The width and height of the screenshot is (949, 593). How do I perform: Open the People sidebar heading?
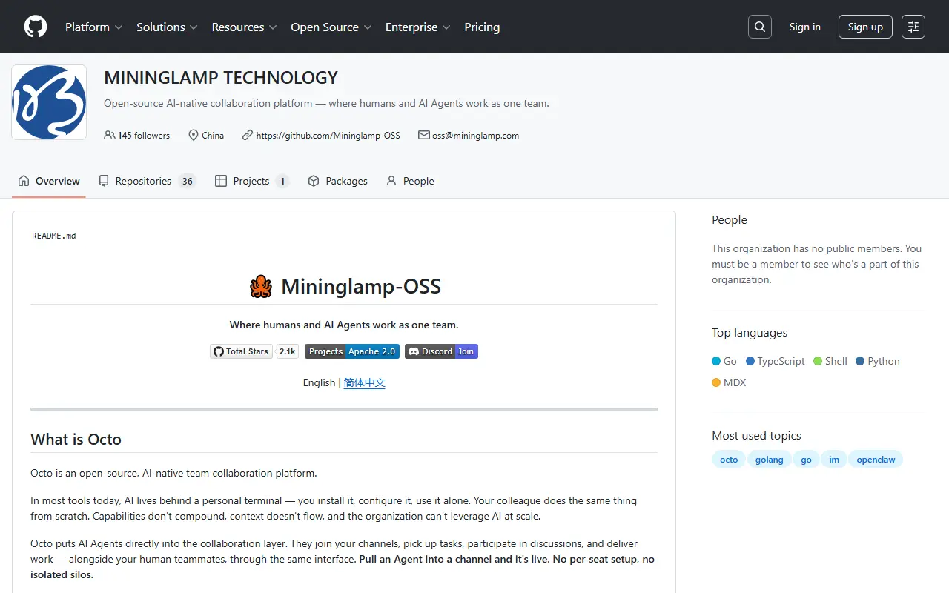click(730, 219)
